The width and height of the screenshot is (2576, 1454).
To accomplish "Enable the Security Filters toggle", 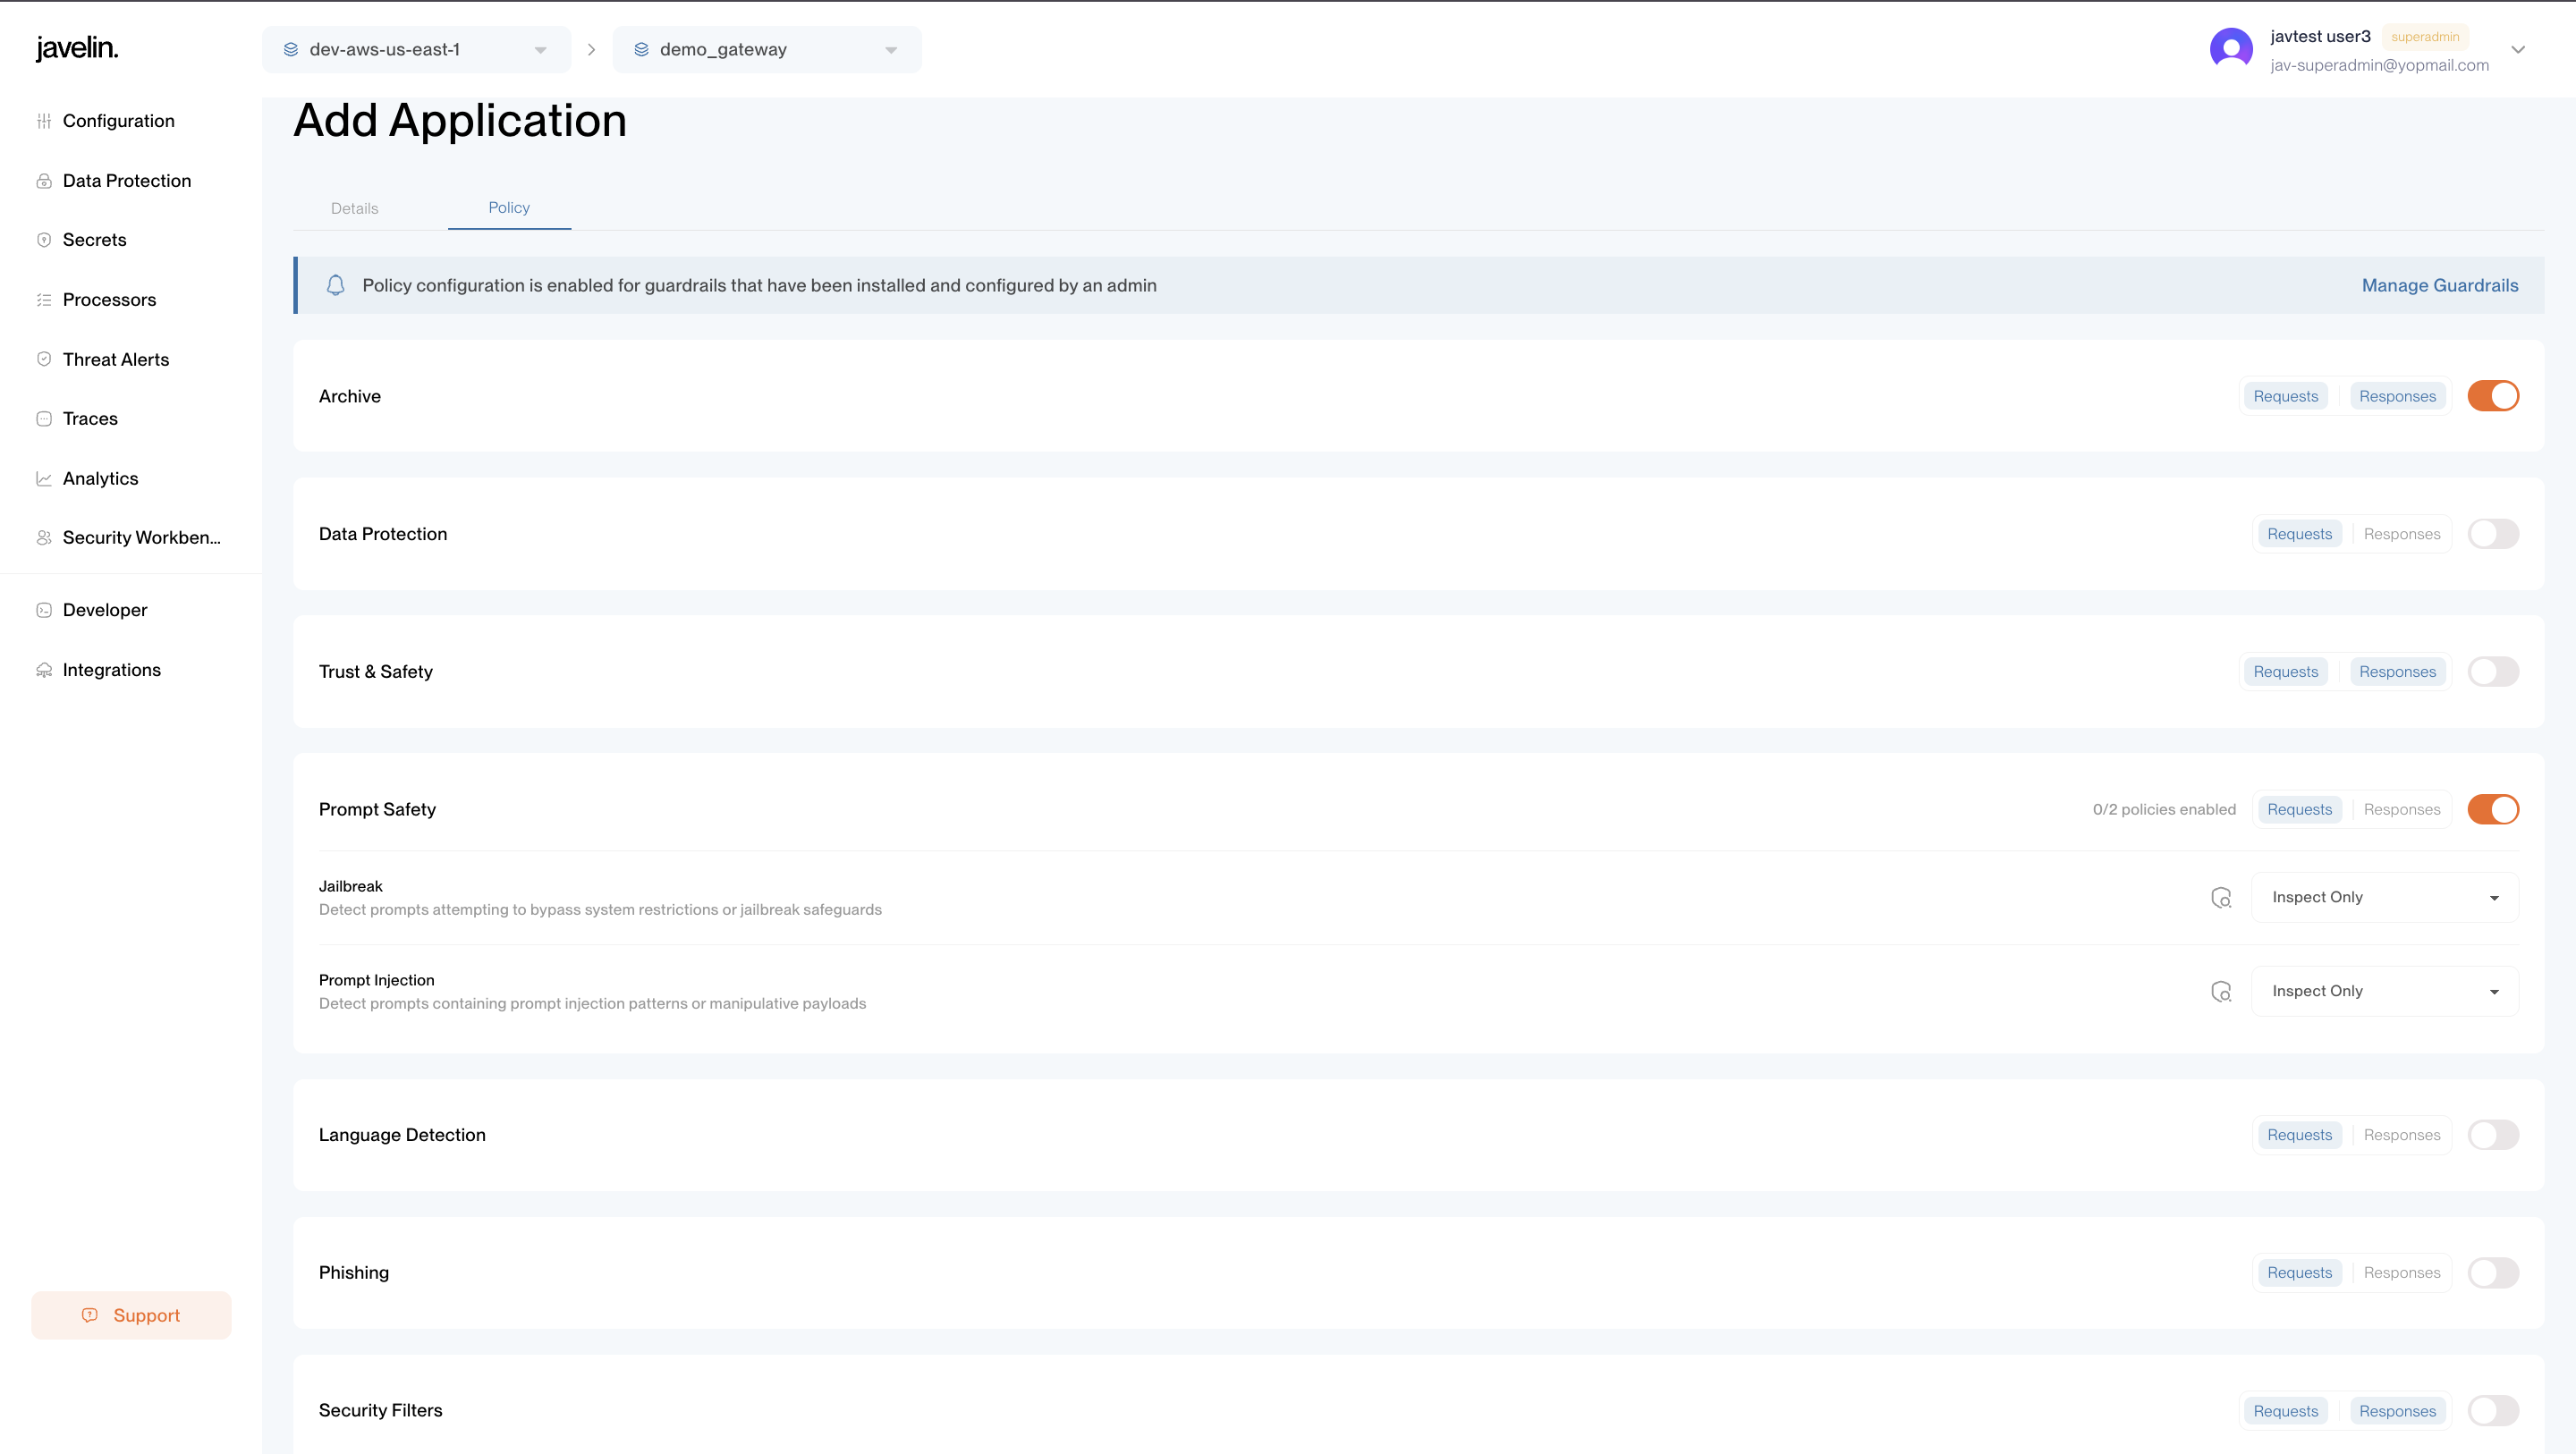I will tap(2493, 1411).
